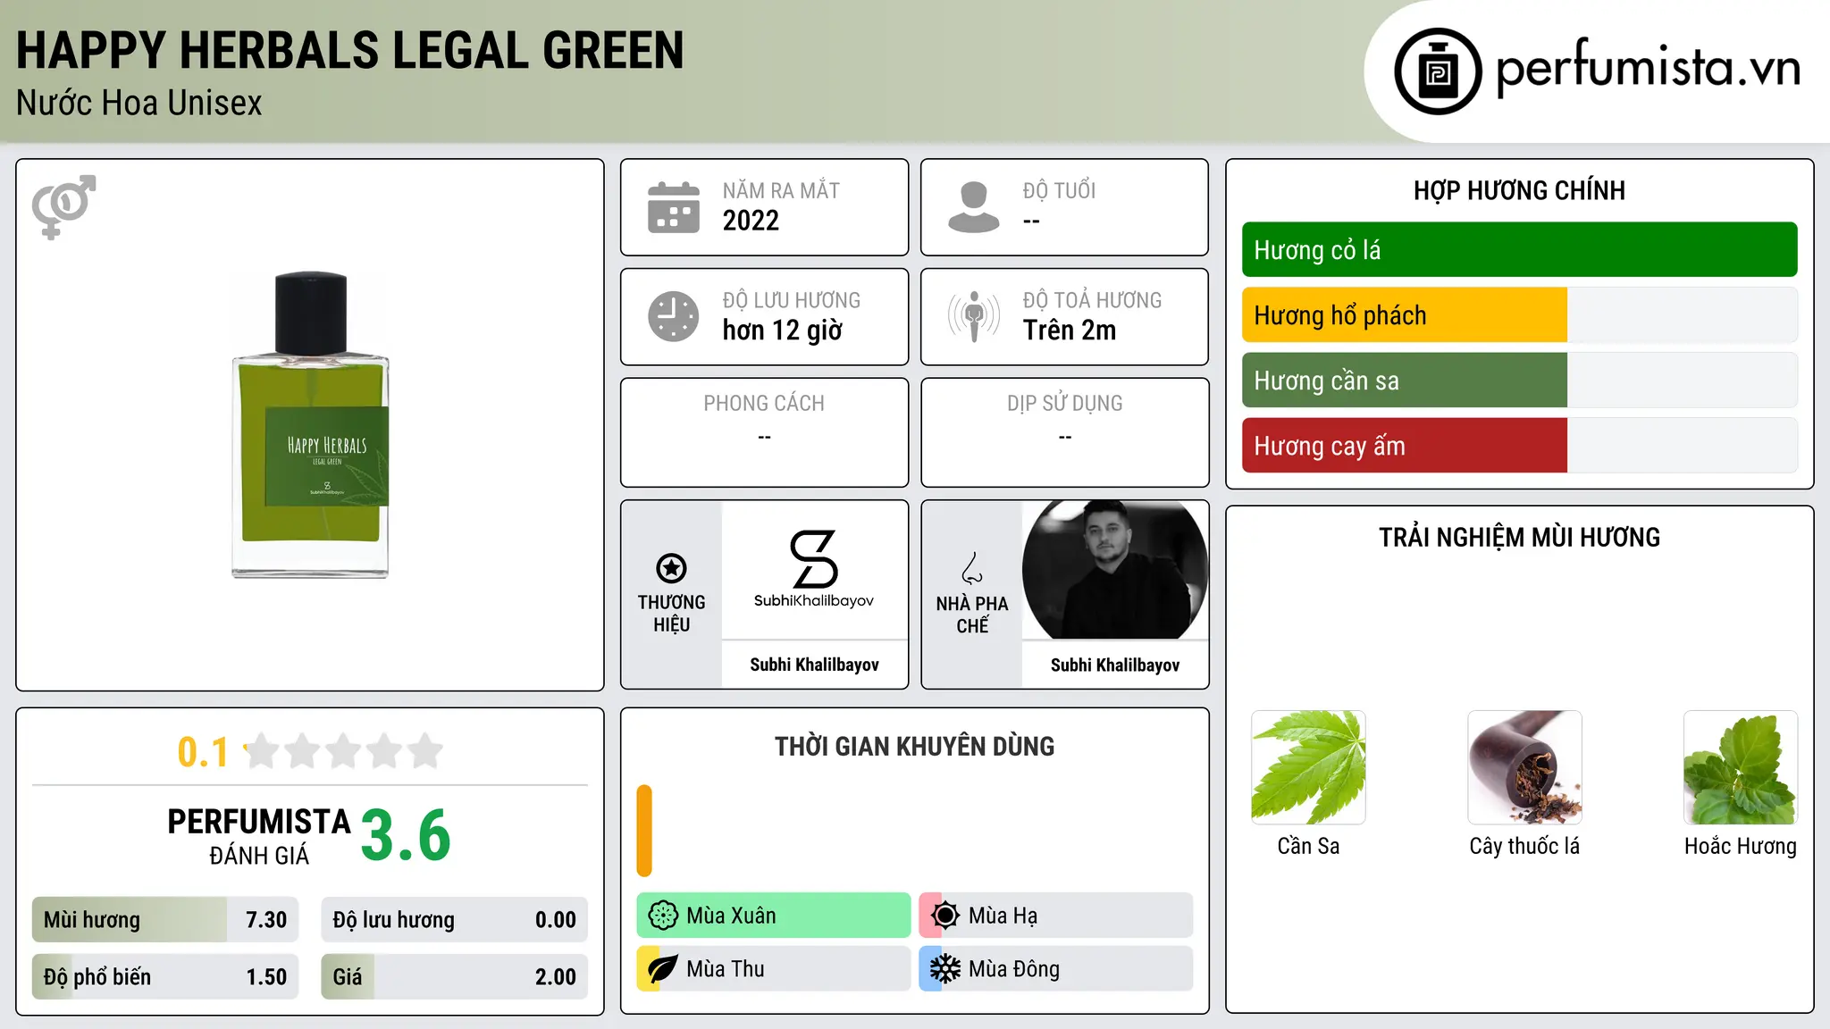The height and width of the screenshot is (1029, 1830).
Task: Click the Trên 2m sillage value
Action: tap(1070, 330)
